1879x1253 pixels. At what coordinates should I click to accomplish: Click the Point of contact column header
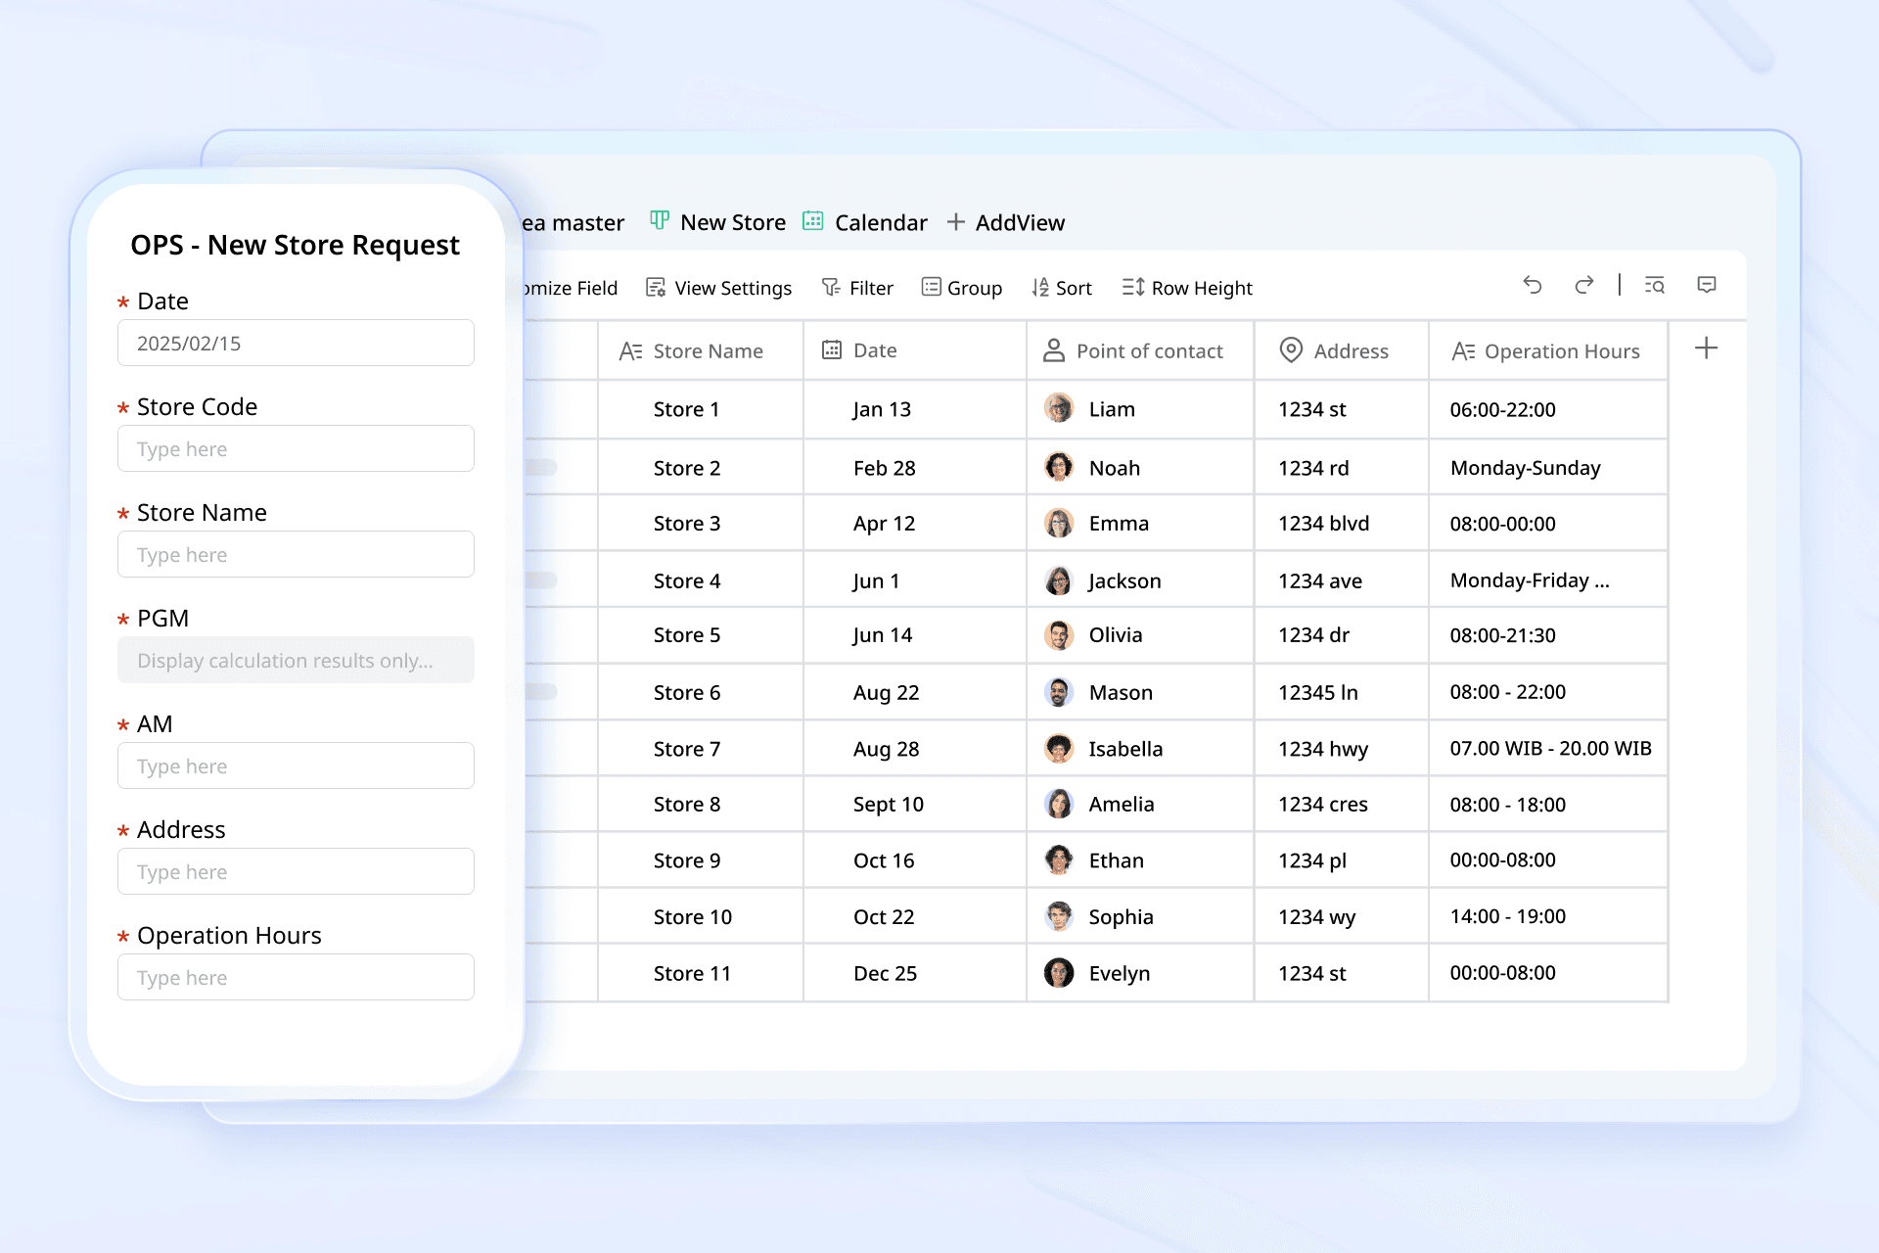pos(1135,350)
